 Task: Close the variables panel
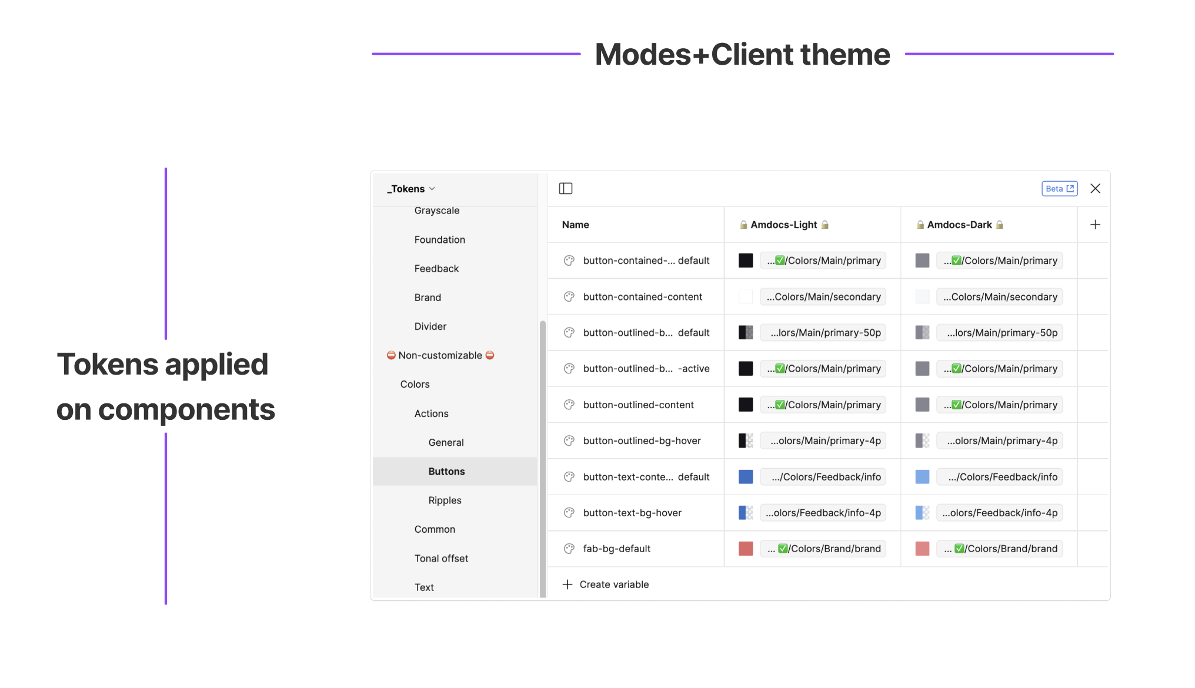coord(1095,189)
